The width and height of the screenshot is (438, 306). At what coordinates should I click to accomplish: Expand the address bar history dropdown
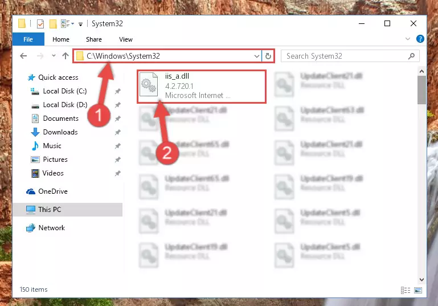[x=257, y=56]
